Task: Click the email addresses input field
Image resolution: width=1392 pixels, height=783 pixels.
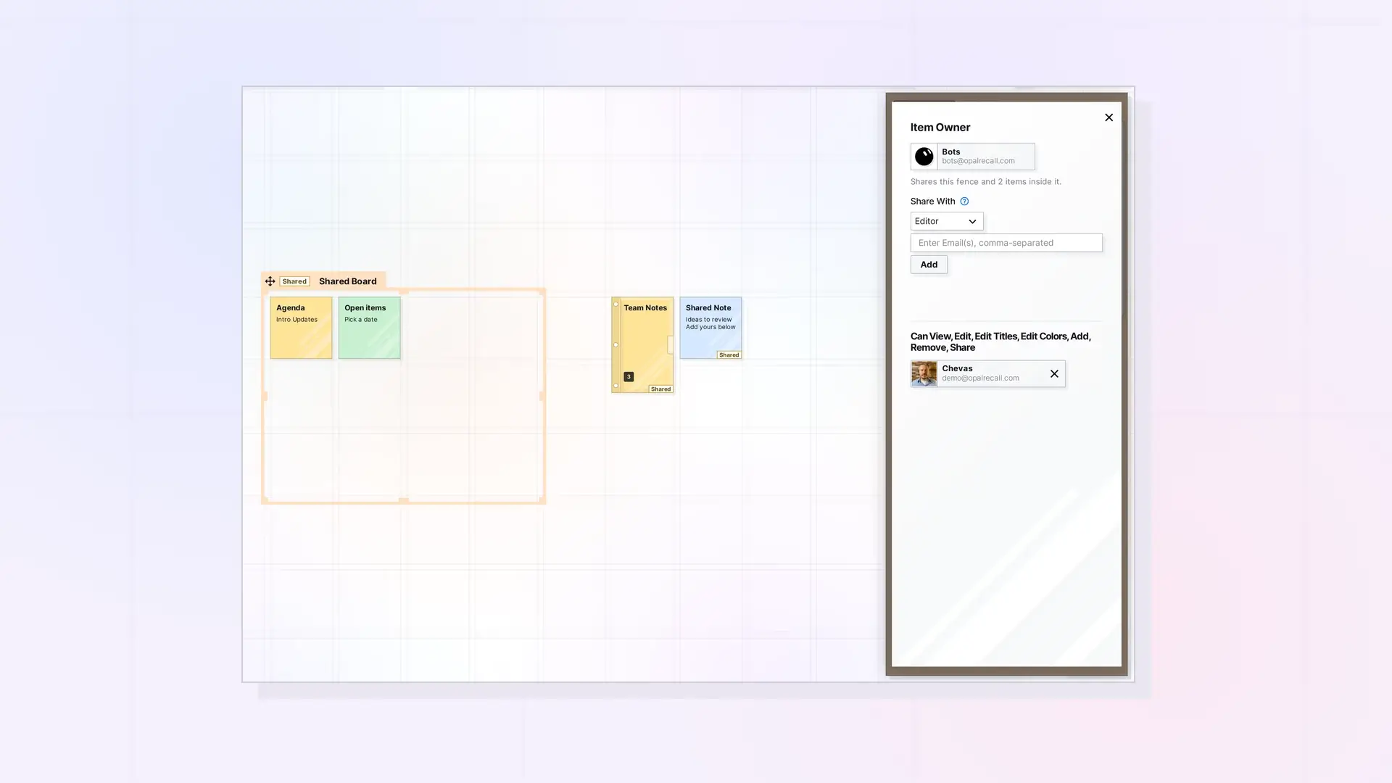Action: pyautogui.click(x=1006, y=243)
